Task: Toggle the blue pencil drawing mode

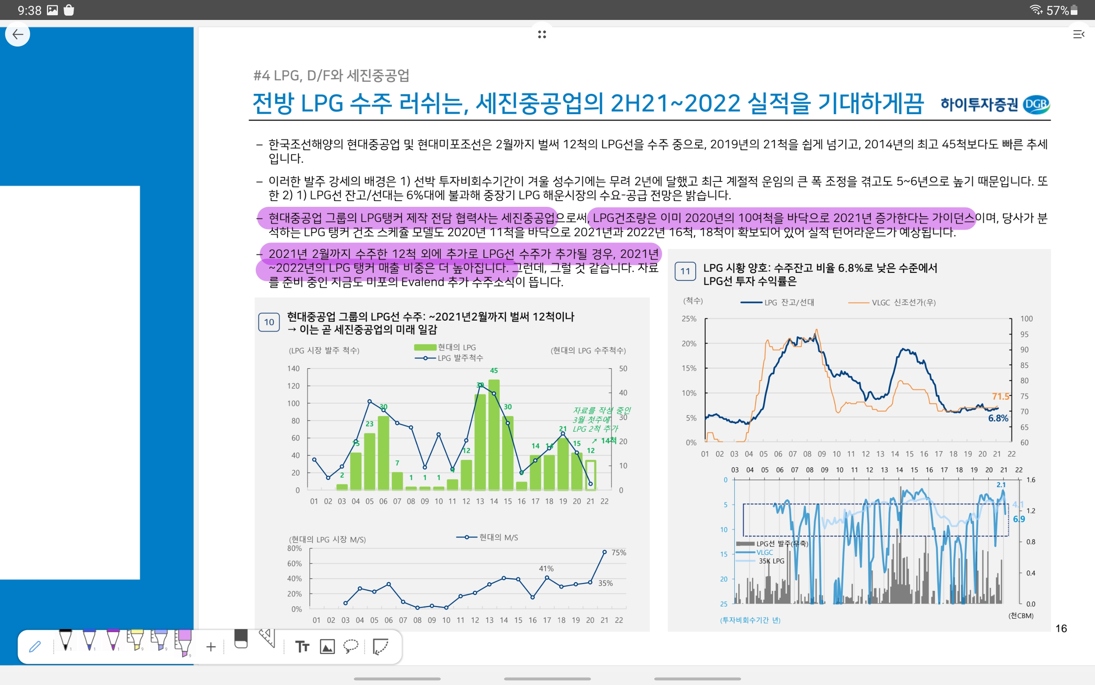Action: 35,647
